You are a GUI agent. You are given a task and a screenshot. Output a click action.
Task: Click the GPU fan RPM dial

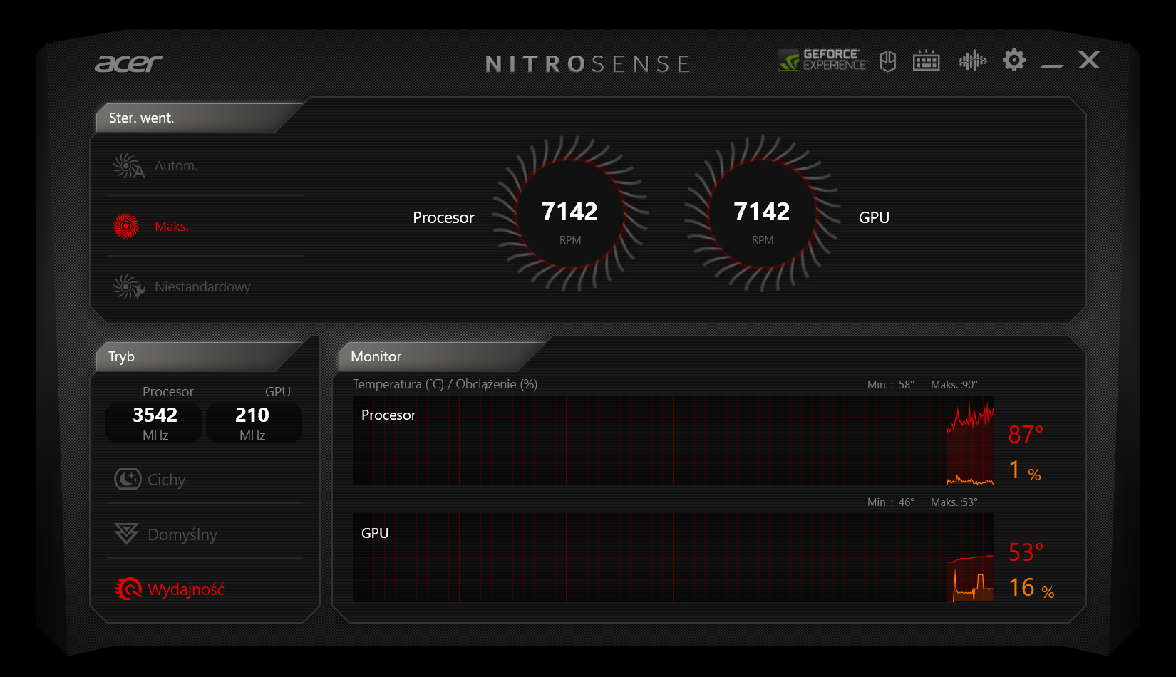(763, 214)
